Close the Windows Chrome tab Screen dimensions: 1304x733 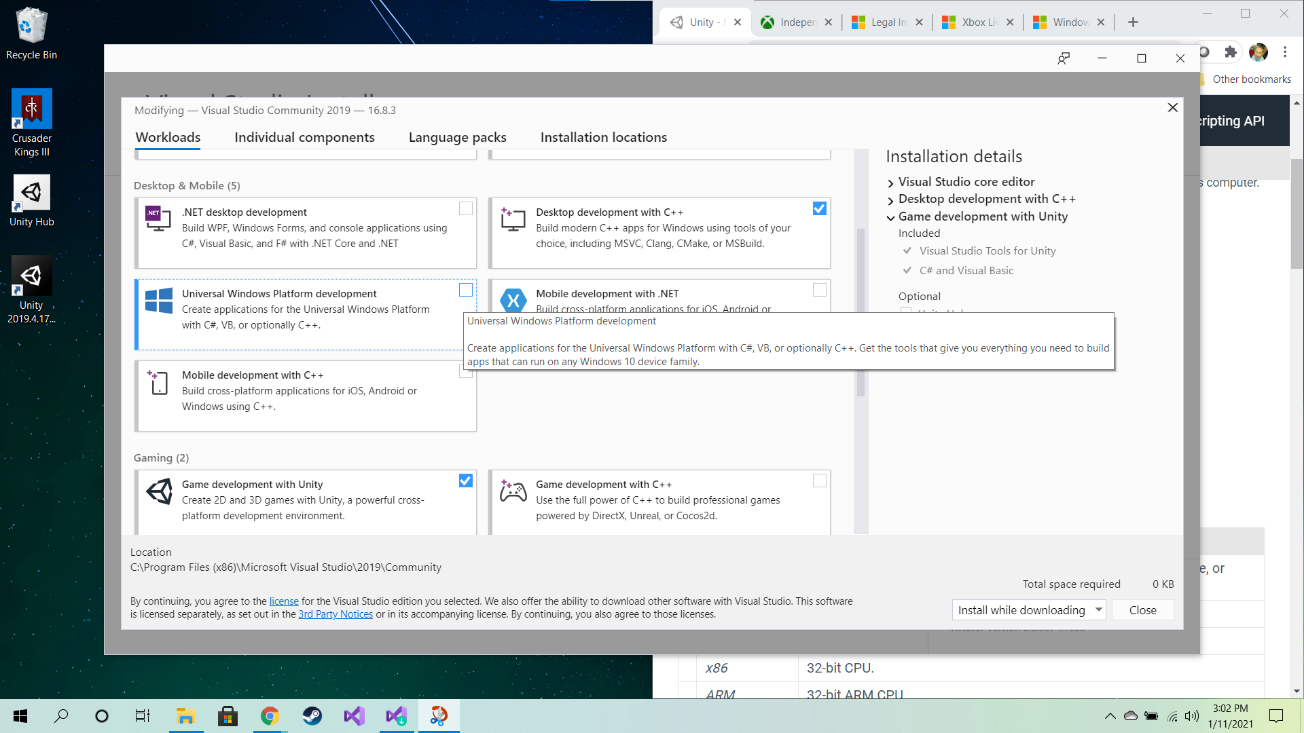point(1101,22)
